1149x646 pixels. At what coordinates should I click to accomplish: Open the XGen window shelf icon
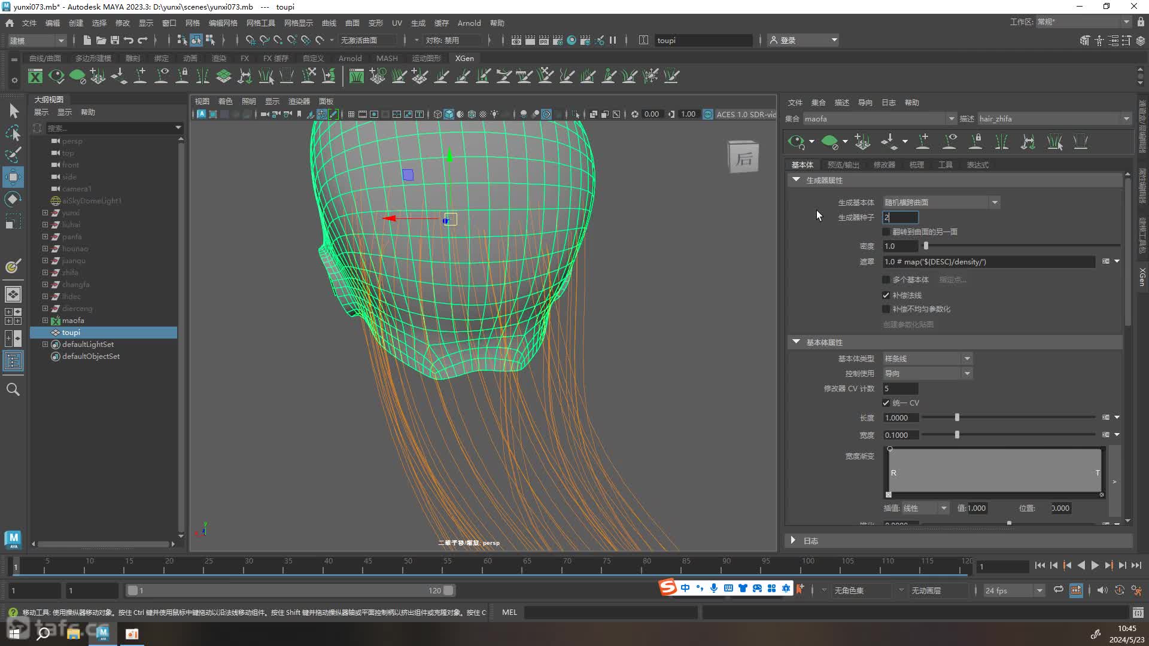[35, 76]
